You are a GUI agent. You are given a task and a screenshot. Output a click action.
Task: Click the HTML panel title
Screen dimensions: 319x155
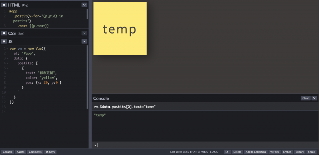click(x=14, y=5)
